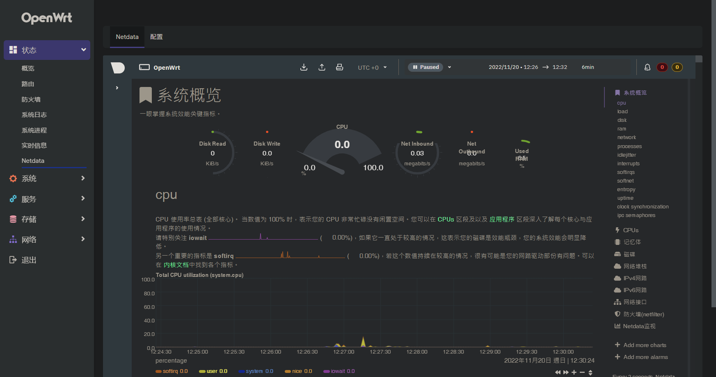This screenshot has width=716, height=377.
Task: Switch to the Netdata tab
Action: tap(127, 37)
